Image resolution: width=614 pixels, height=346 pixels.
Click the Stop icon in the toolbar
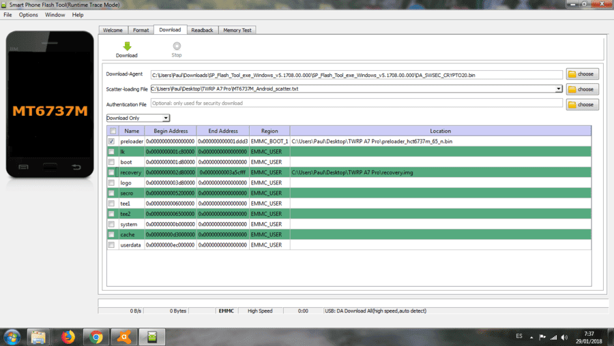click(x=177, y=46)
